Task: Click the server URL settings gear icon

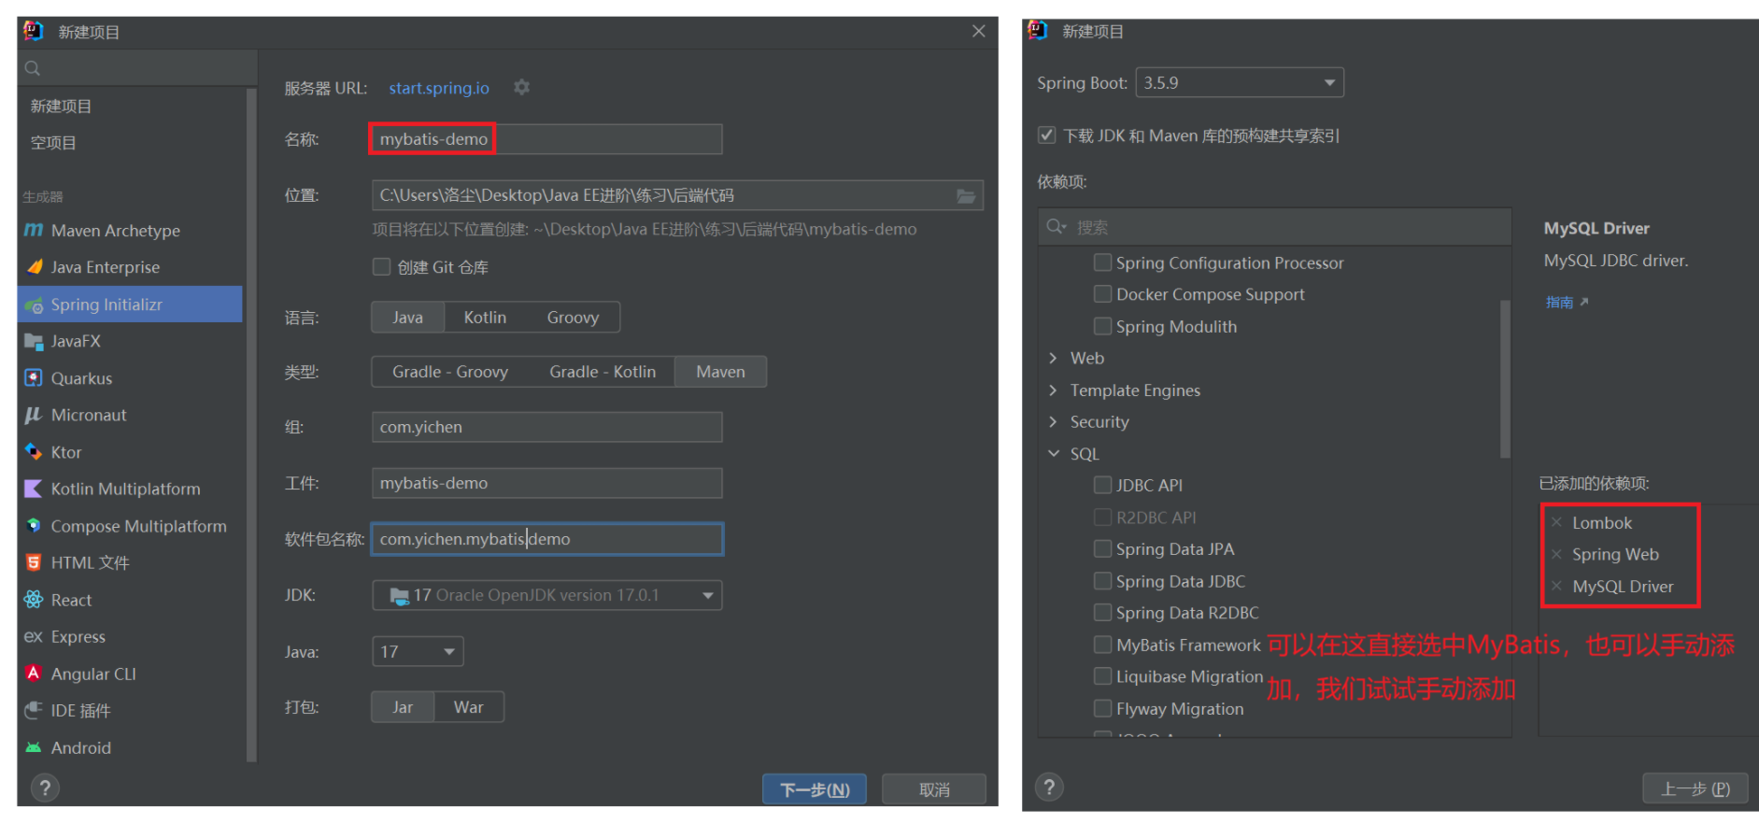Action: pyautogui.click(x=521, y=87)
